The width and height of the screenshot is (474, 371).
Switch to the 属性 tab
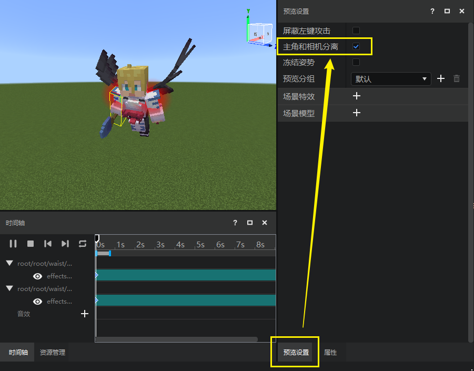(330, 352)
